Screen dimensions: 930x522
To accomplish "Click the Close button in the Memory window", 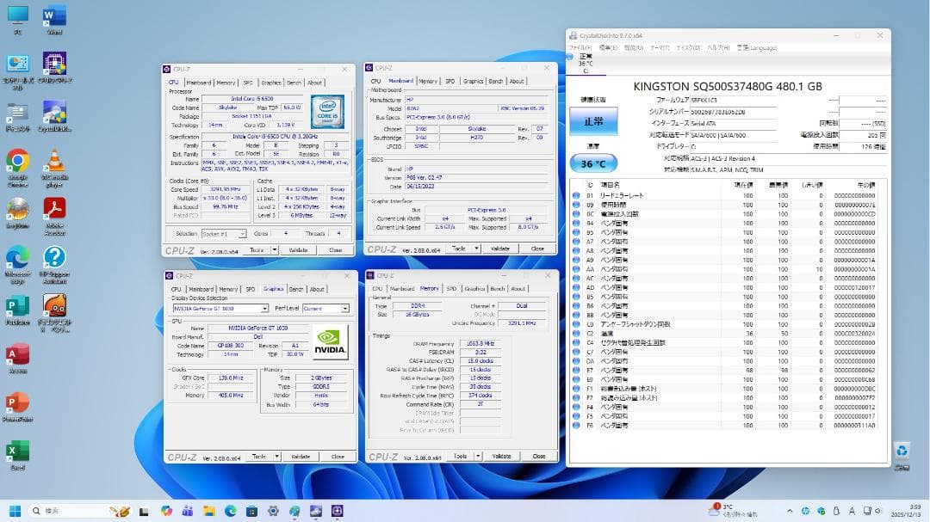I will pos(538,457).
